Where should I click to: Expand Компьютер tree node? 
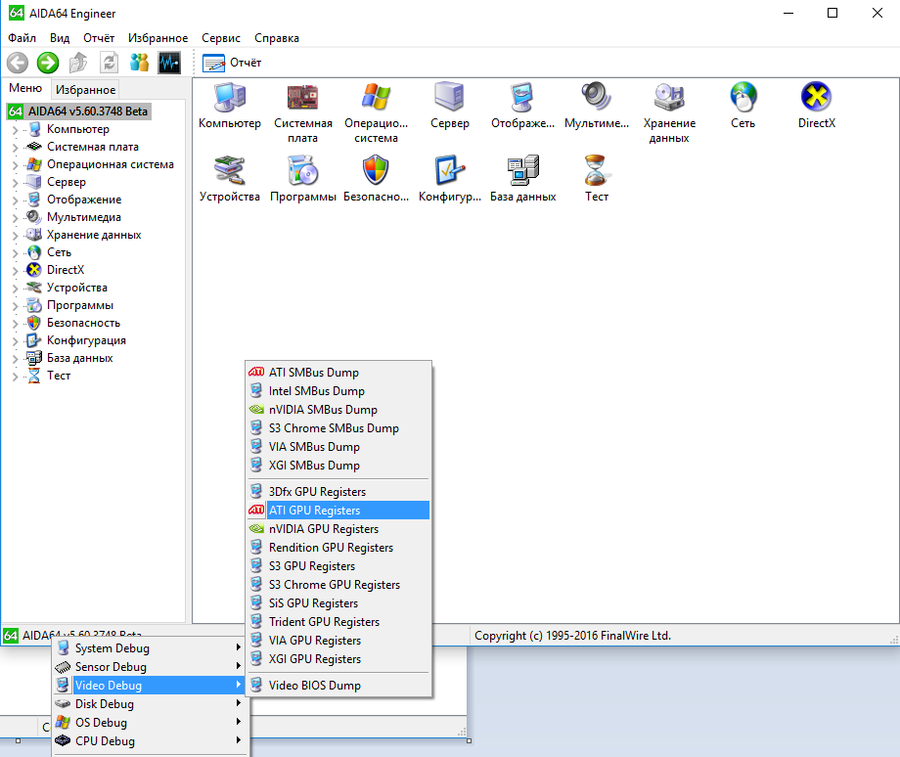[x=15, y=130]
